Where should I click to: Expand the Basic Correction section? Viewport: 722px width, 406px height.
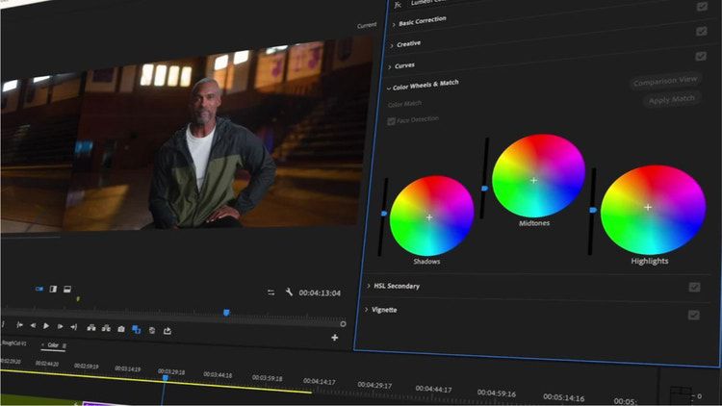click(x=393, y=21)
